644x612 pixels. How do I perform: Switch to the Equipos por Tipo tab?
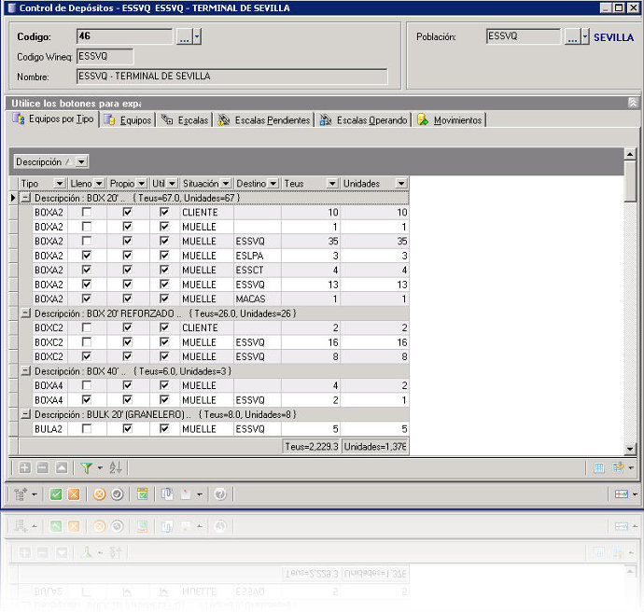(x=53, y=119)
